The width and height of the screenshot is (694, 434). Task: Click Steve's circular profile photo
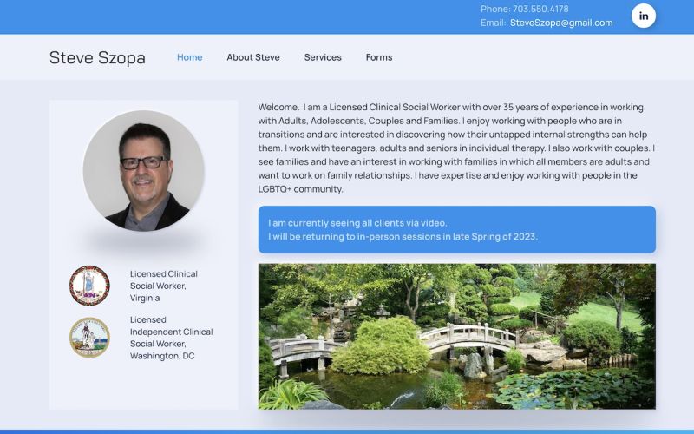pyautogui.click(x=143, y=171)
